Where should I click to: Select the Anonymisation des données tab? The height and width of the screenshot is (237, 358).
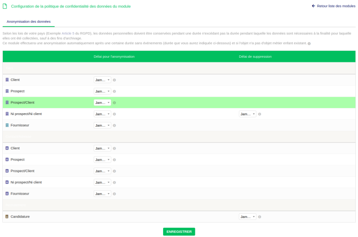click(28, 21)
